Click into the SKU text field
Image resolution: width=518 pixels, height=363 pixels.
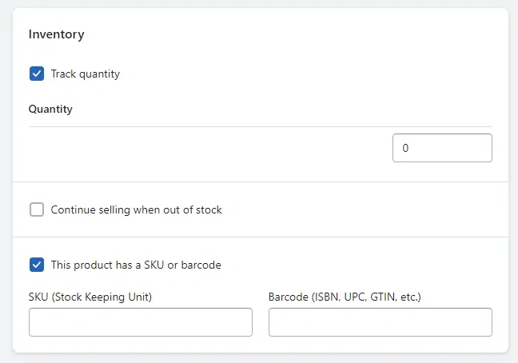pyautogui.click(x=141, y=322)
